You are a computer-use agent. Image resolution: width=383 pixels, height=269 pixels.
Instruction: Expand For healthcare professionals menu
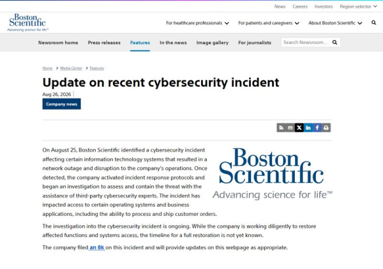197,23
